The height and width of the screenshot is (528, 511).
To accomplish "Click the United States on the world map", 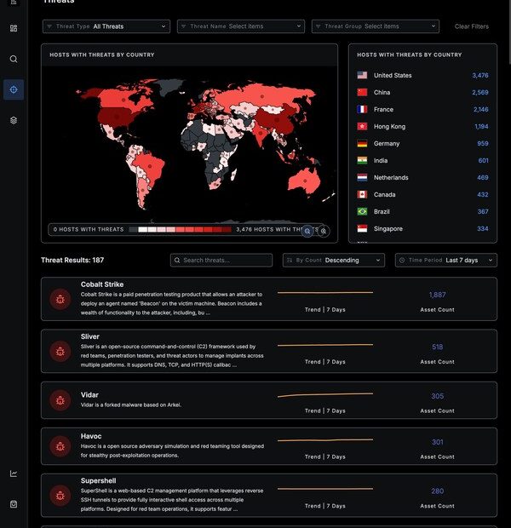I will 118,117.
